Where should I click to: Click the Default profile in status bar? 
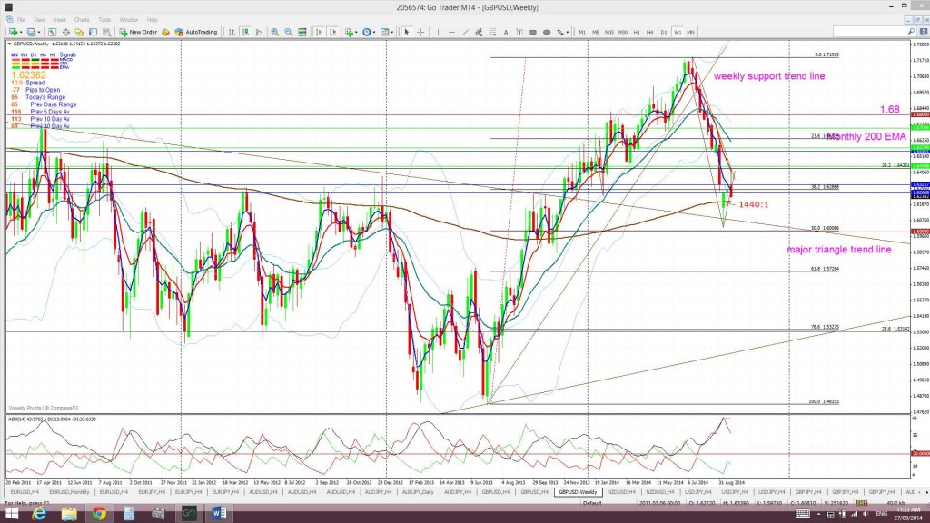click(x=592, y=503)
